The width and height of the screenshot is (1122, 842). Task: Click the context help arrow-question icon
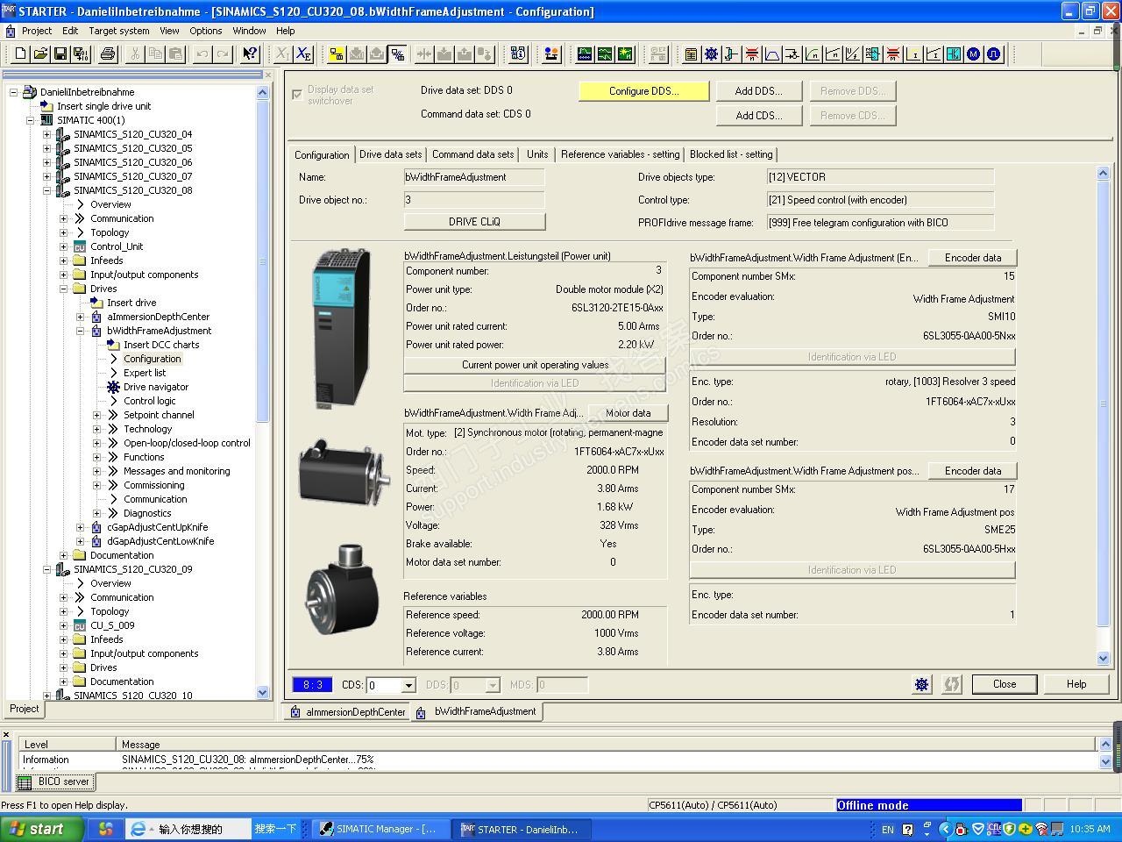point(250,54)
